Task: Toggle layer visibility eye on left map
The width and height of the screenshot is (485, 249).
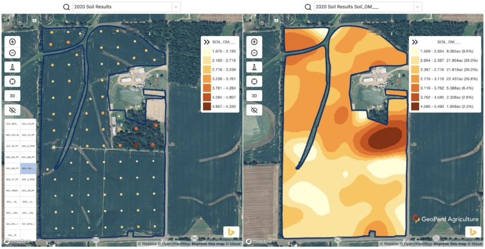Action: (13, 110)
